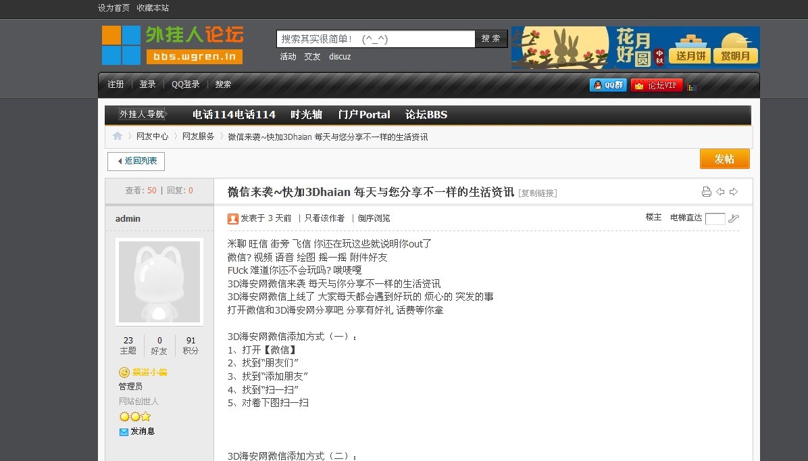Click the 搜索 search button
The height and width of the screenshot is (461, 808).
click(491, 39)
